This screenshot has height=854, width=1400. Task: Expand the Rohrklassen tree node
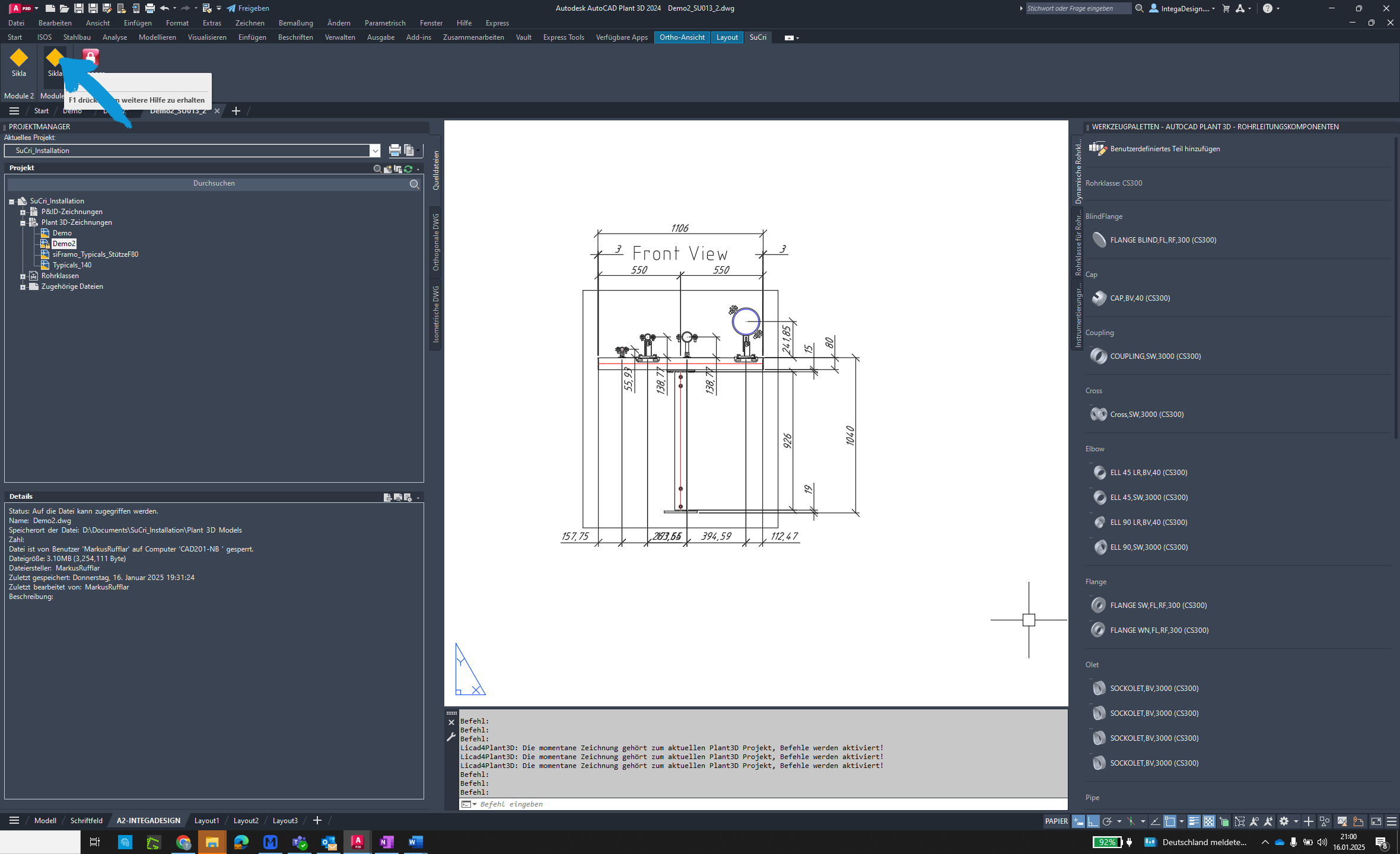coord(23,276)
